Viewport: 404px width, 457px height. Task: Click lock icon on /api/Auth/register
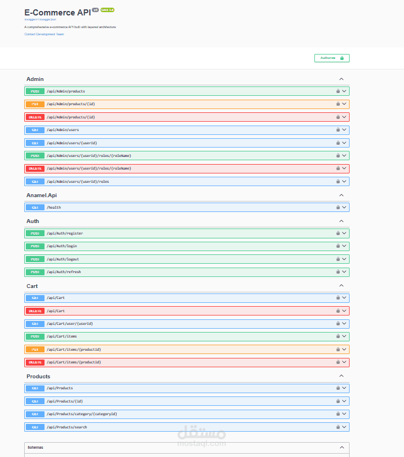(x=338, y=233)
